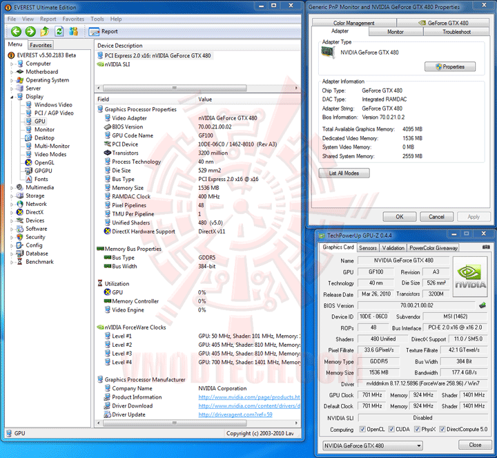497x458 pixels.
Task: Expand the Storage tree node
Action: (12, 196)
